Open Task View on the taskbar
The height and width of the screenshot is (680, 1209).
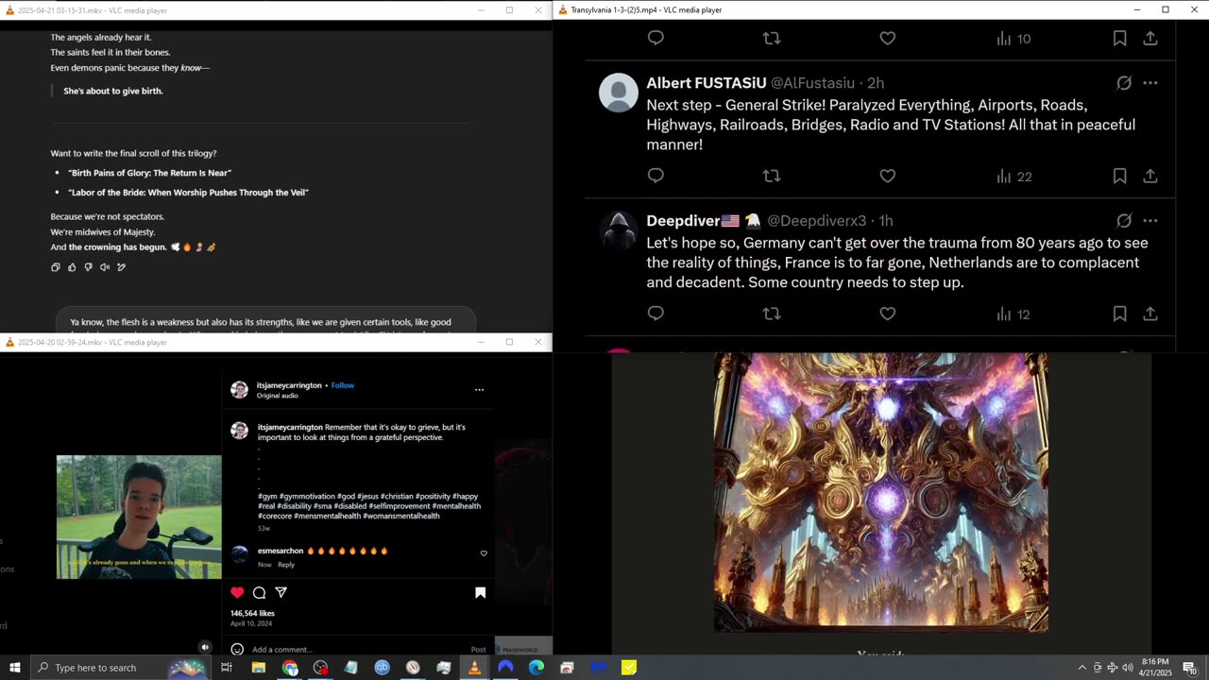click(x=227, y=668)
